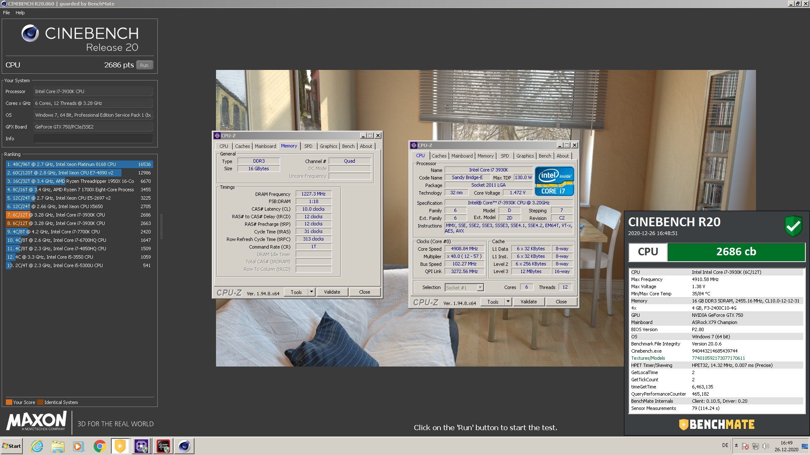
Task: Open About tab in Memory CPU-Z window
Action: tap(366, 146)
